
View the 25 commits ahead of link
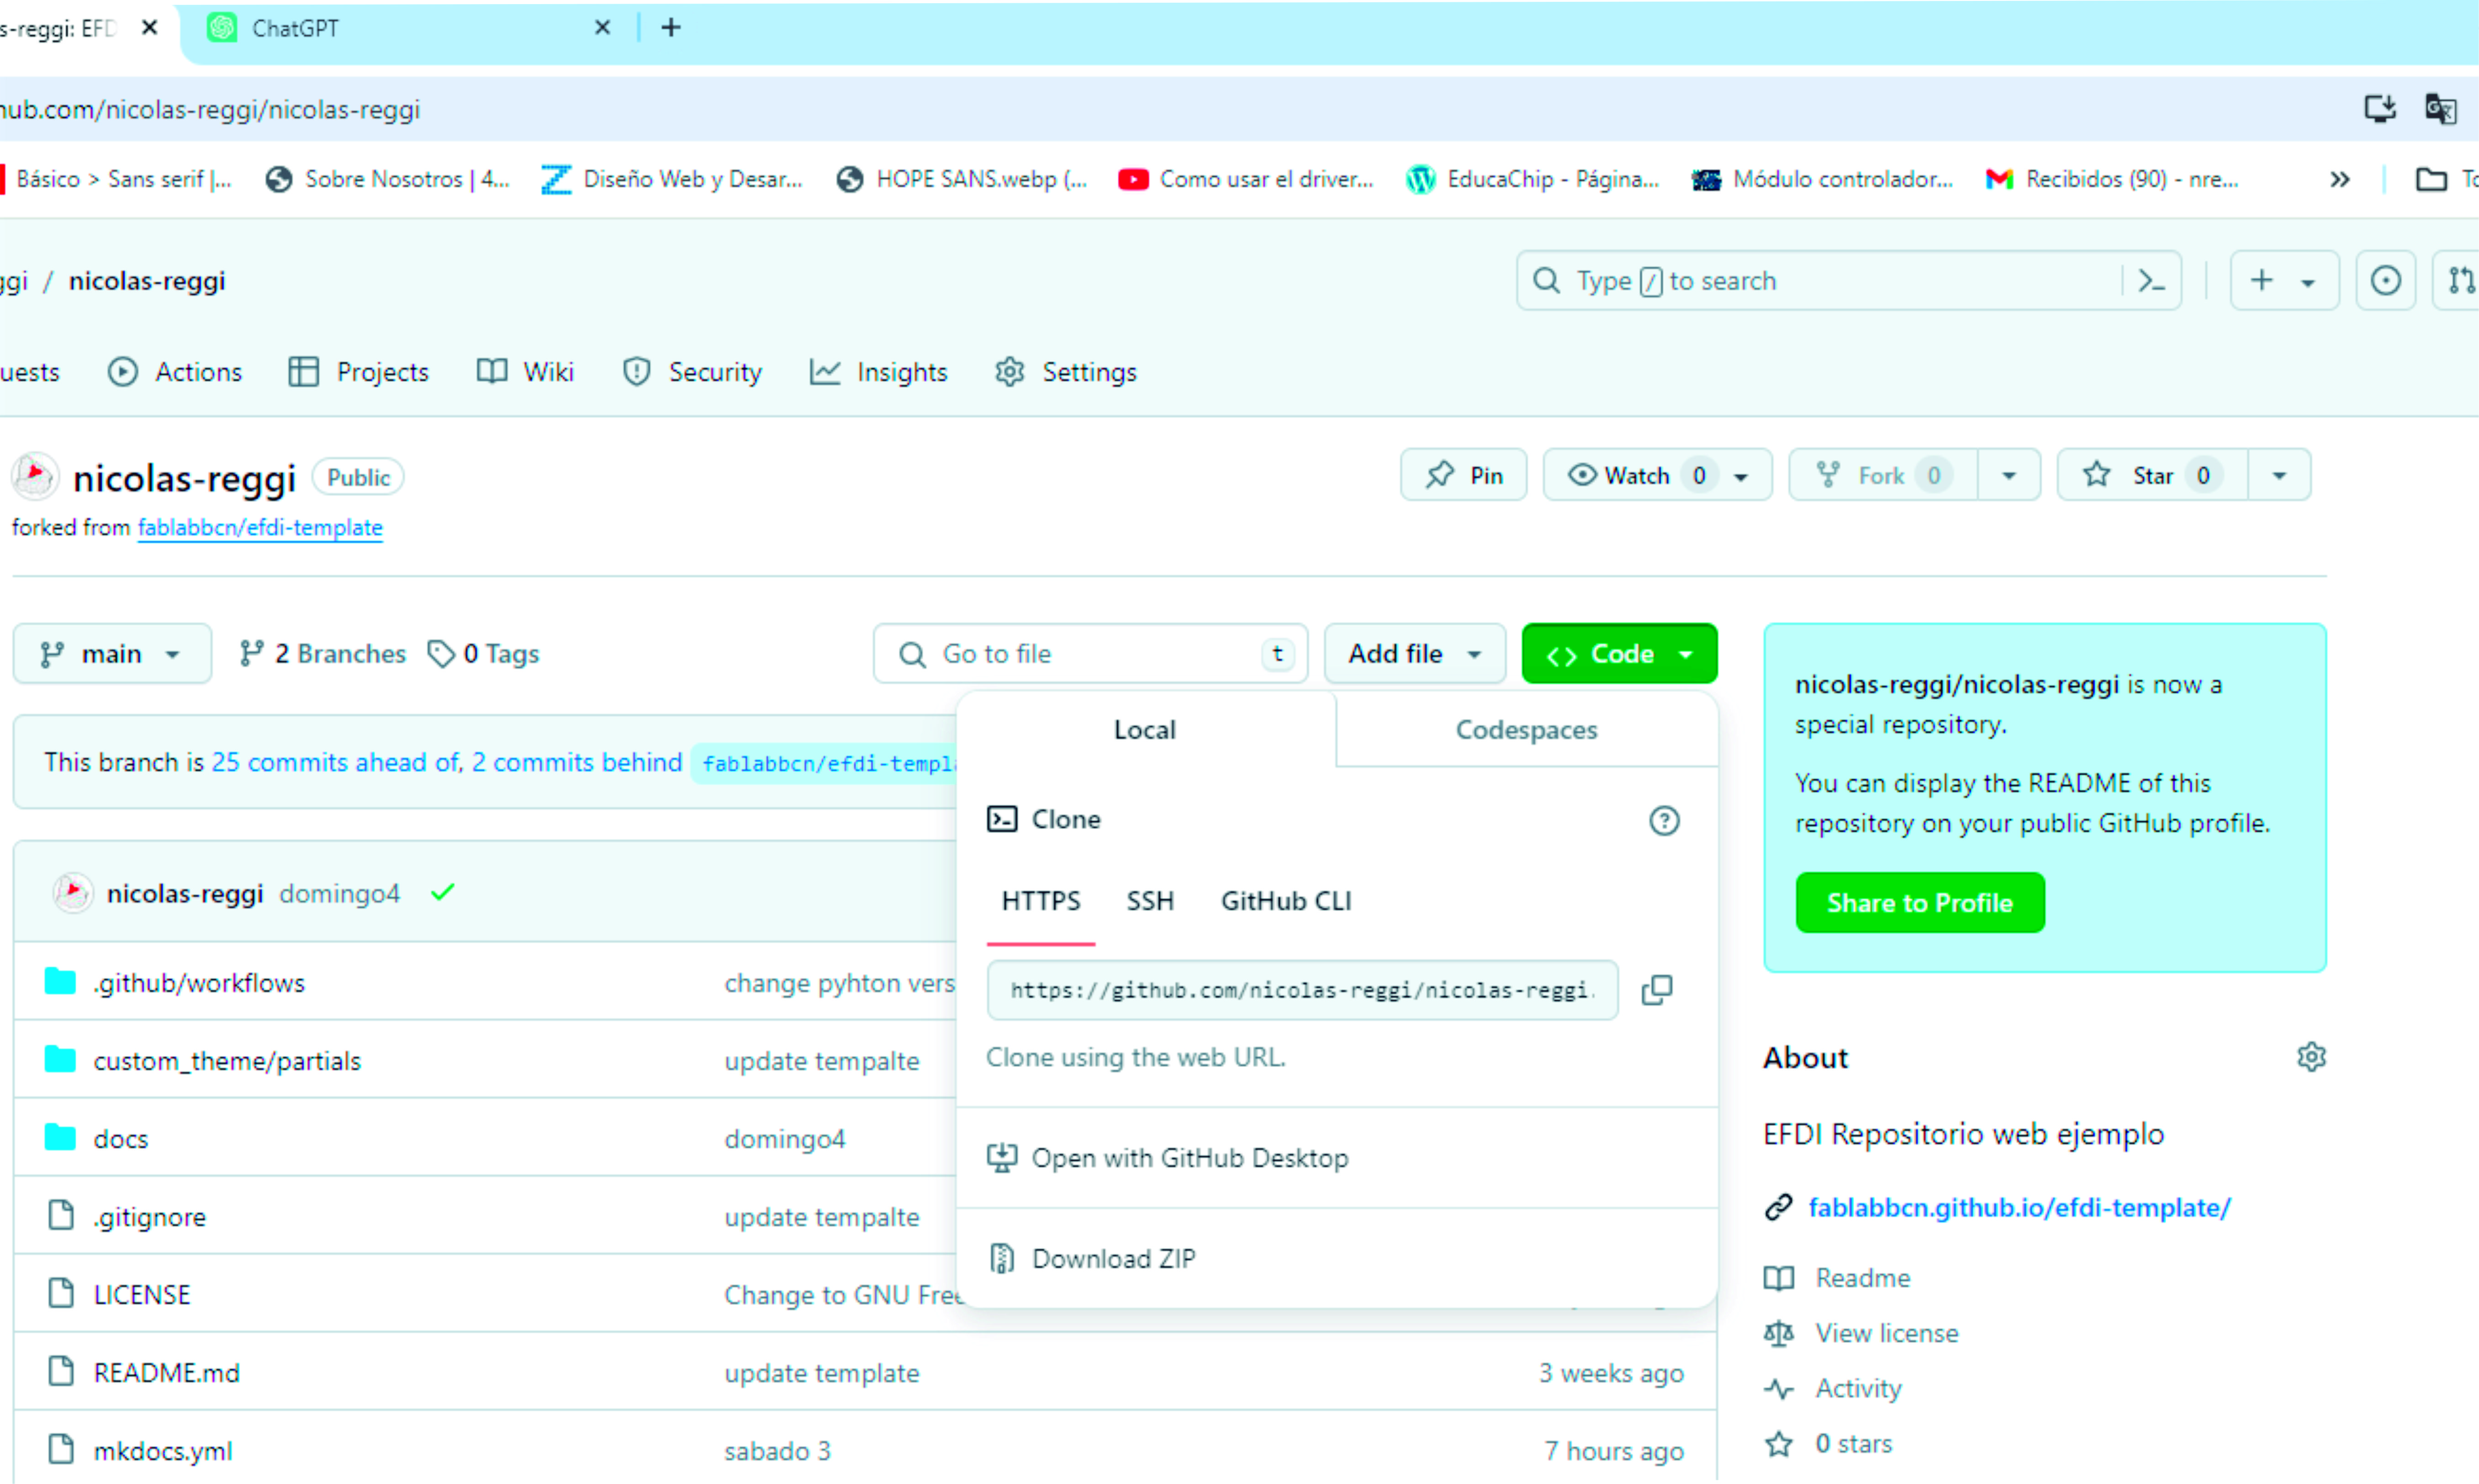tap(335, 763)
